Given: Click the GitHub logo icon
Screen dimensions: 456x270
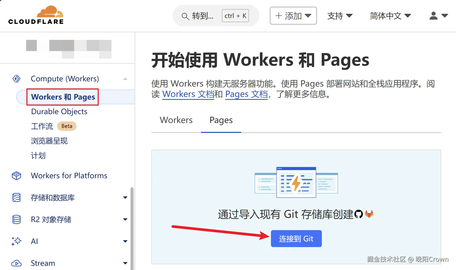Looking at the screenshot, I should tap(359, 214).
